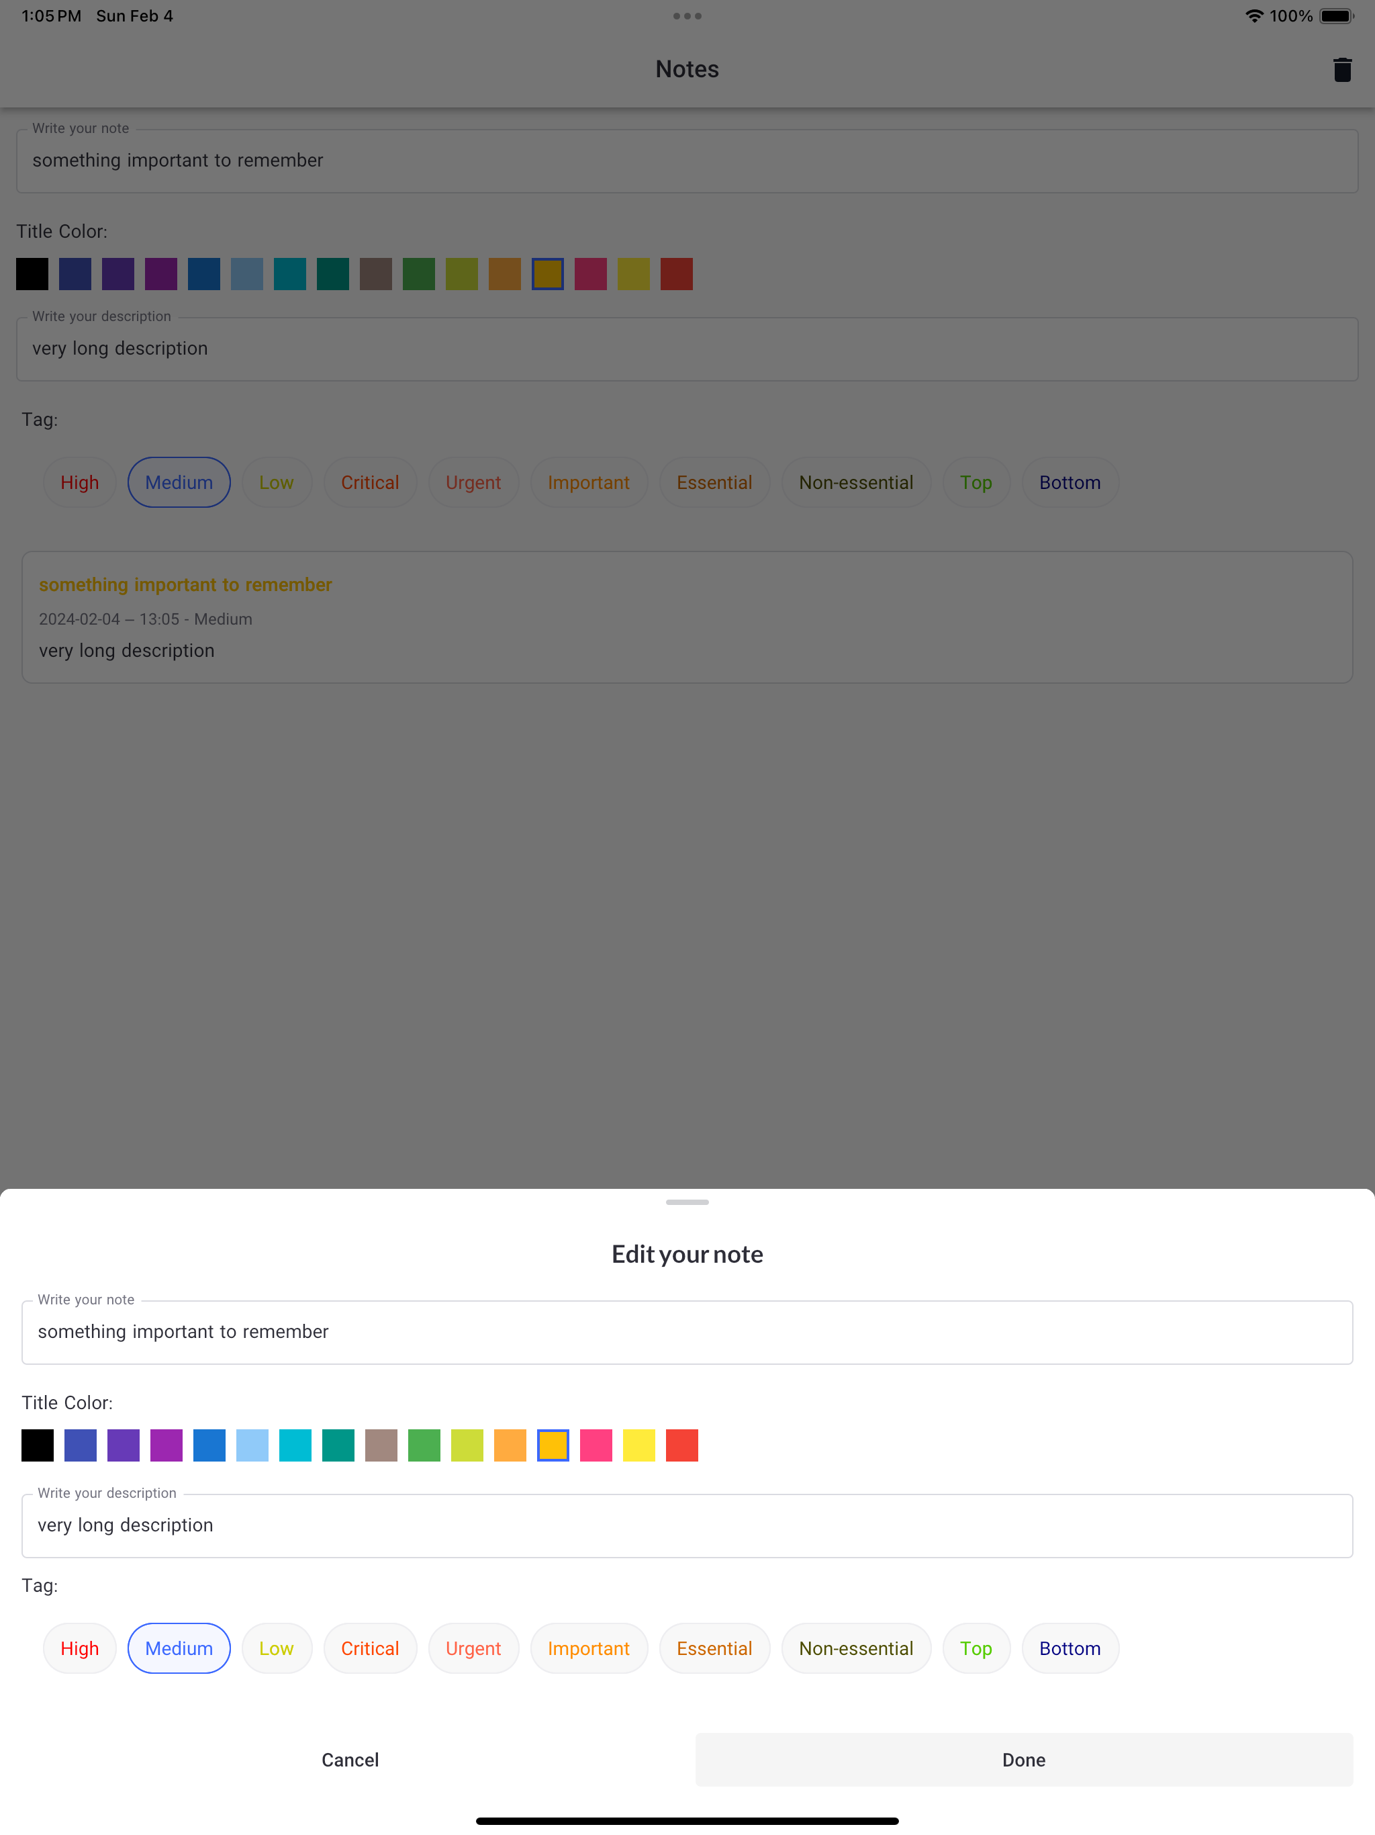
Task: Tap the iOS home indicator bar
Action: [687, 1821]
